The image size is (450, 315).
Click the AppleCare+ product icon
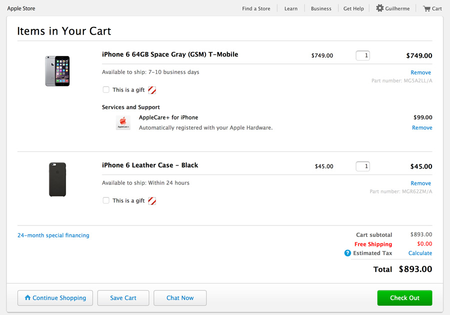(x=123, y=123)
